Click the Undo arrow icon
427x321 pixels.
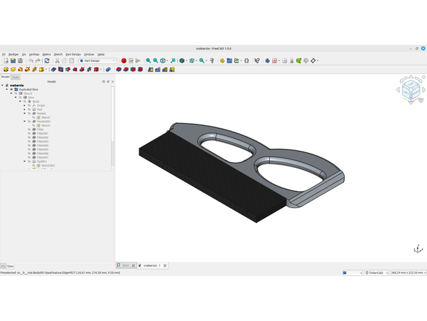(31, 61)
